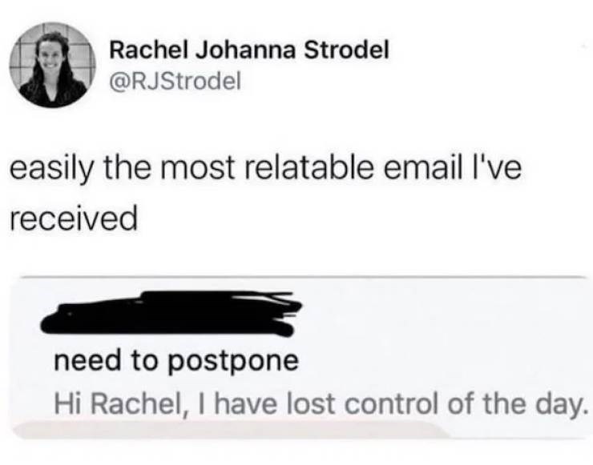Click the tweet text line starting with "easily"
The image size is (593, 465).
point(264,169)
